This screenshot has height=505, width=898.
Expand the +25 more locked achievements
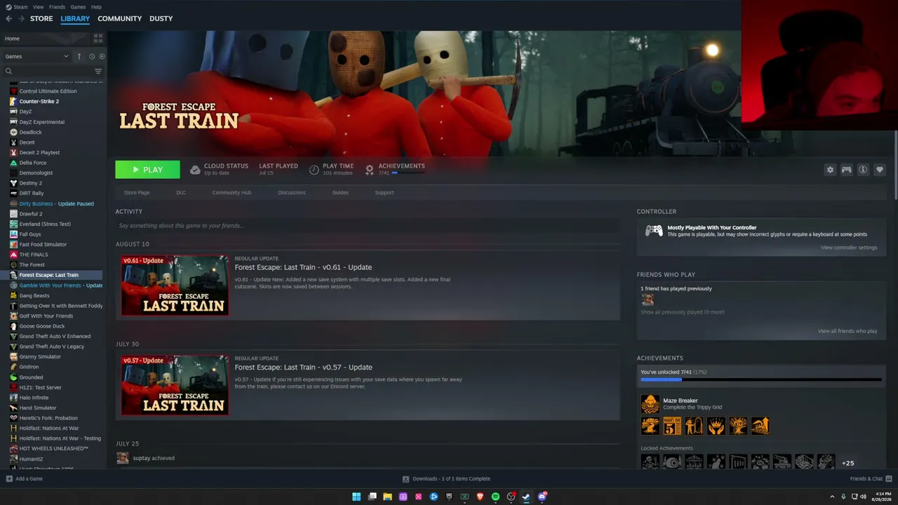pos(848,463)
